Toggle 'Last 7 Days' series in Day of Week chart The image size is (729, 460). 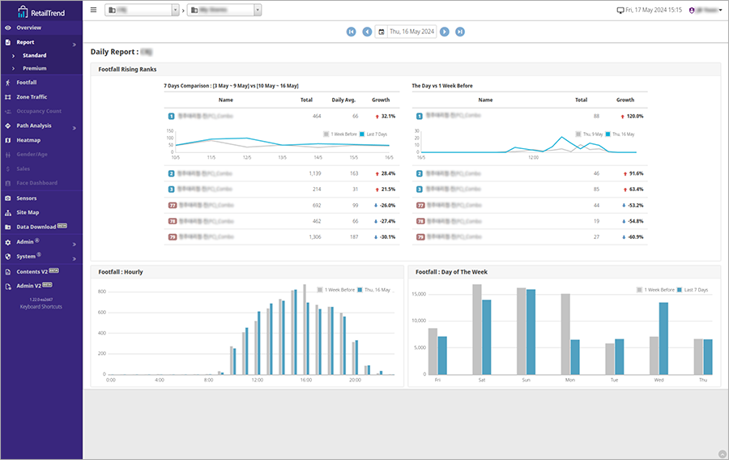(695, 289)
